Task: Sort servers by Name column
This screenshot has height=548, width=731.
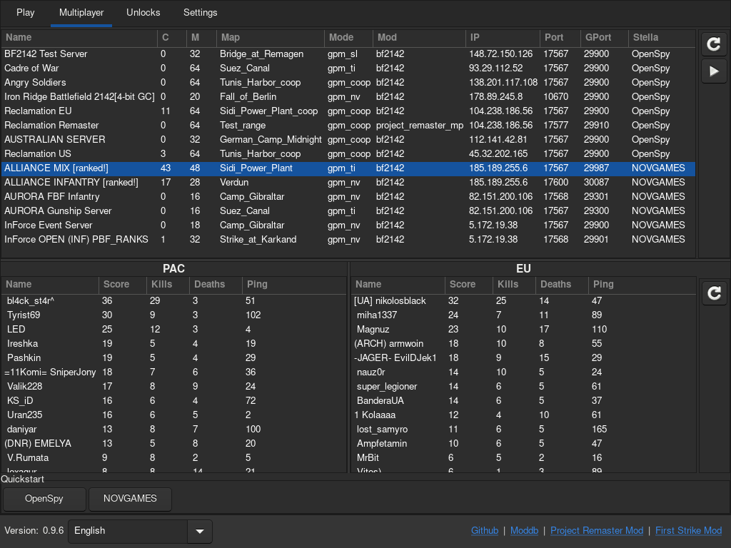Action: [x=79, y=38]
